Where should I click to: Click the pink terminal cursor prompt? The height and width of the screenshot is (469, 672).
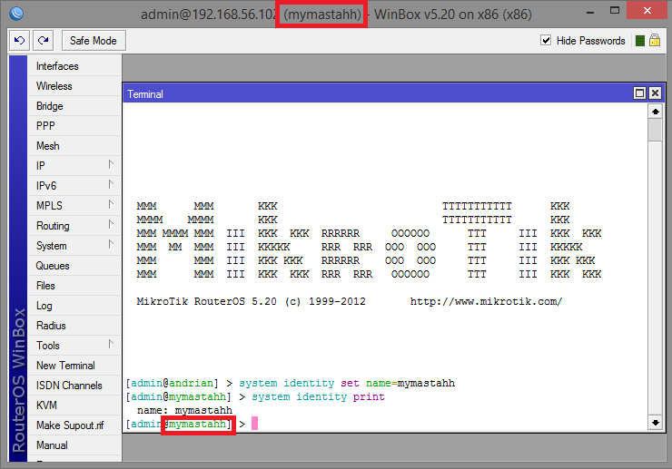pos(254,424)
